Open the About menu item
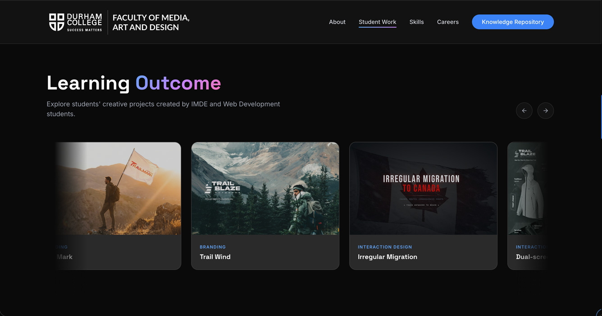 click(337, 22)
